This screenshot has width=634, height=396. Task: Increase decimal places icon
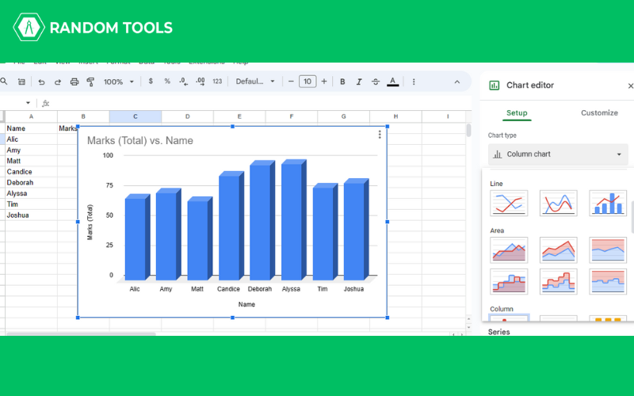pos(201,82)
